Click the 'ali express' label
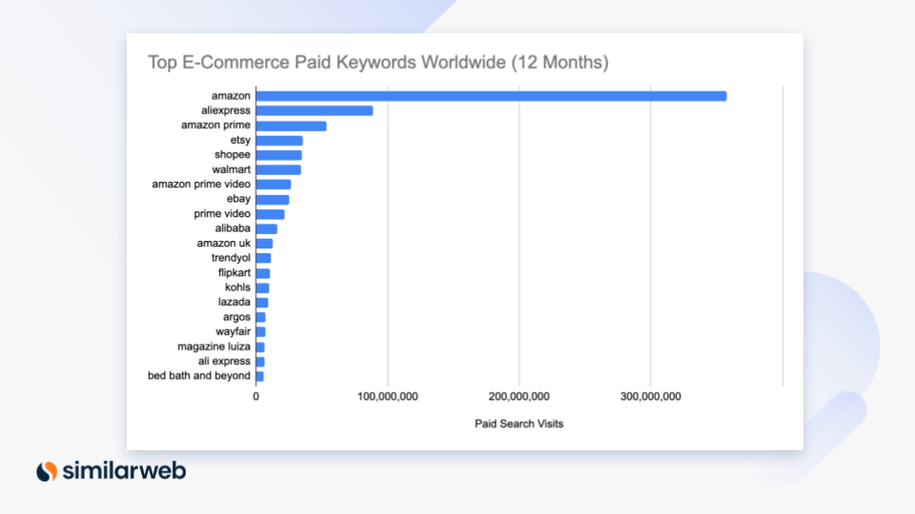915x514 pixels. point(223,362)
